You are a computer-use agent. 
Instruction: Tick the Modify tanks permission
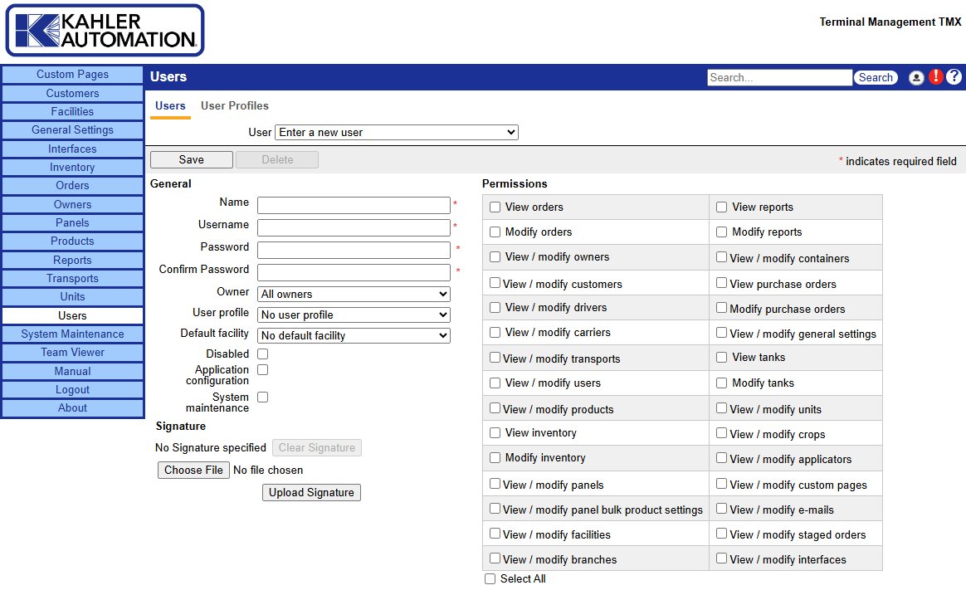(x=722, y=383)
